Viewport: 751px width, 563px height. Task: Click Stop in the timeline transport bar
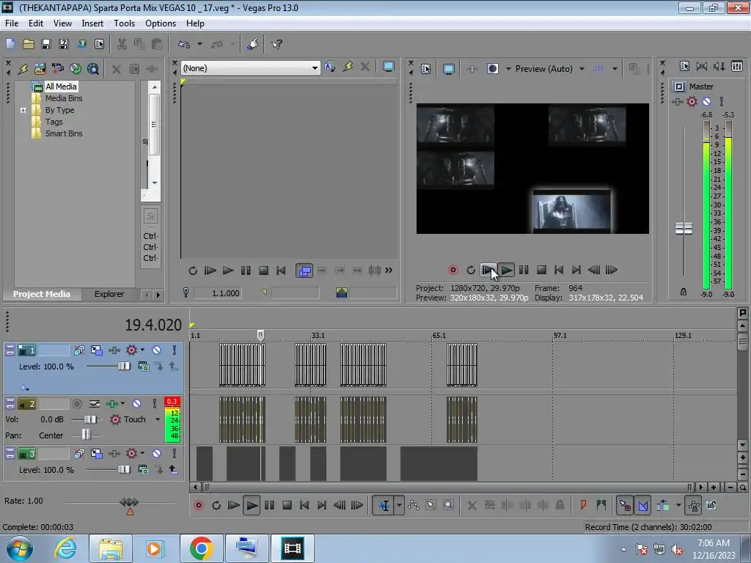pos(287,505)
